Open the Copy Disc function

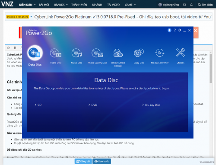point(139,53)
